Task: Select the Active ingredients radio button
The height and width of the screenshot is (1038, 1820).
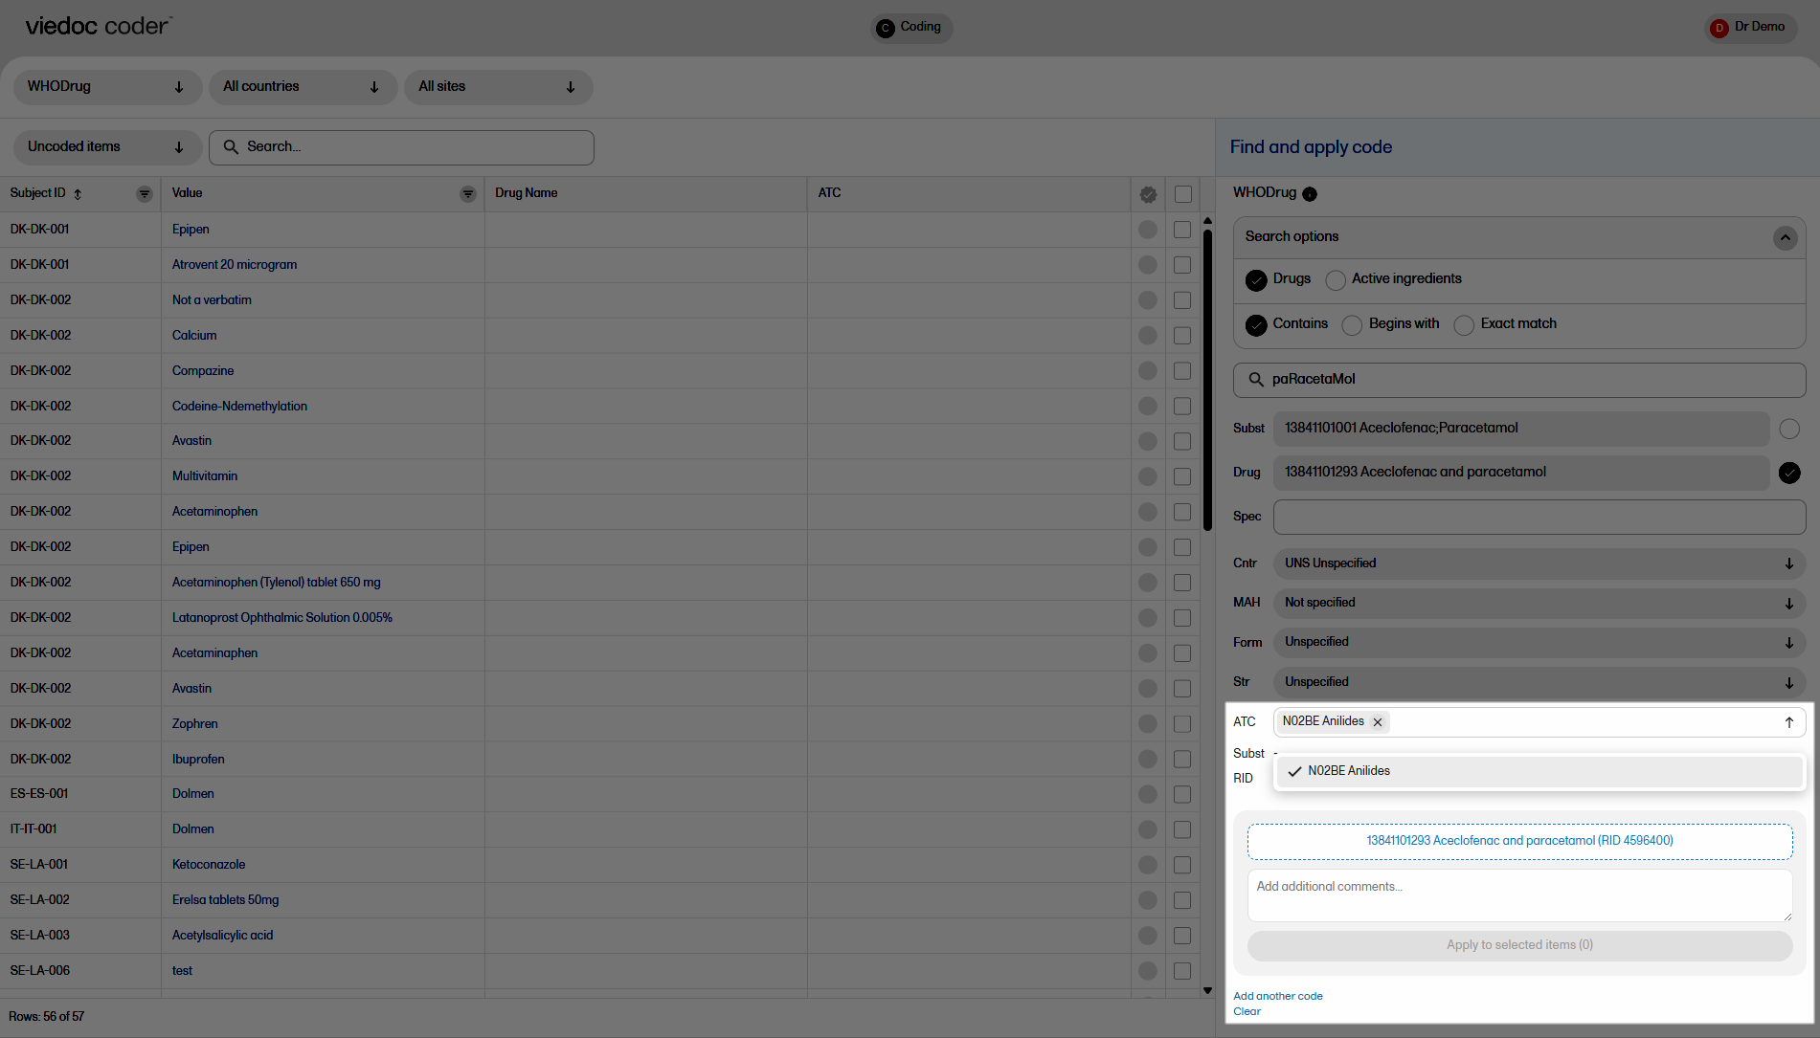Action: [1336, 280]
